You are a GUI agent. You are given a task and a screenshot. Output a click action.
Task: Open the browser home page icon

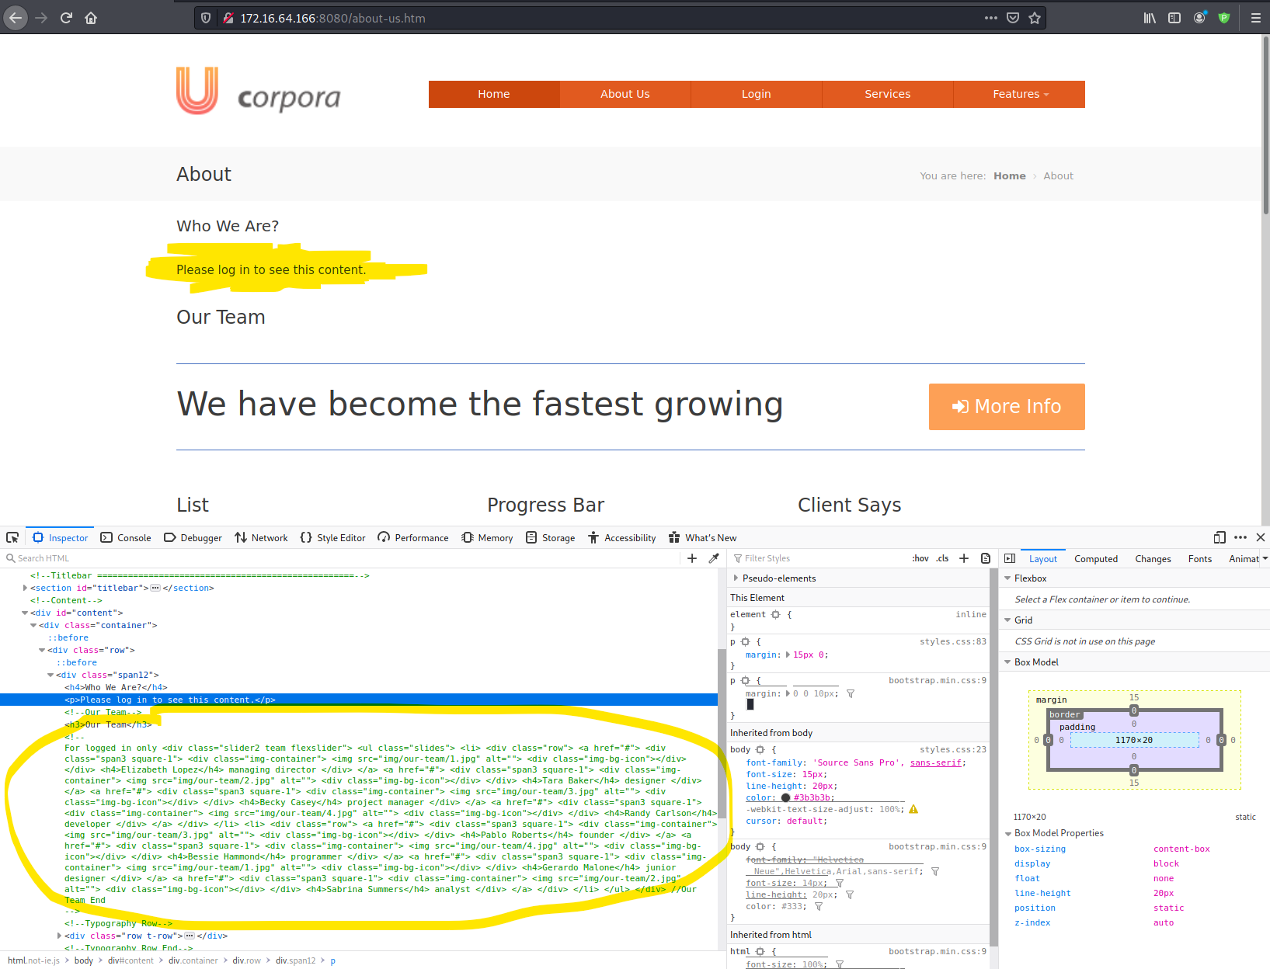coord(91,18)
